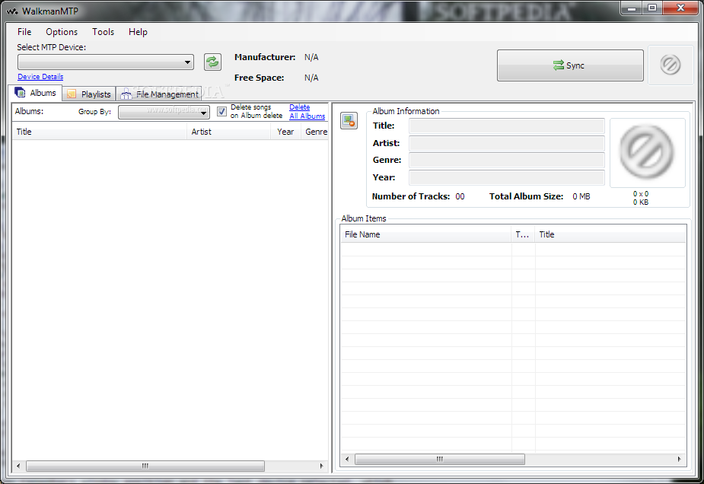Click the album cover placeholder image
This screenshot has height=484, width=704.
click(647, 152)
